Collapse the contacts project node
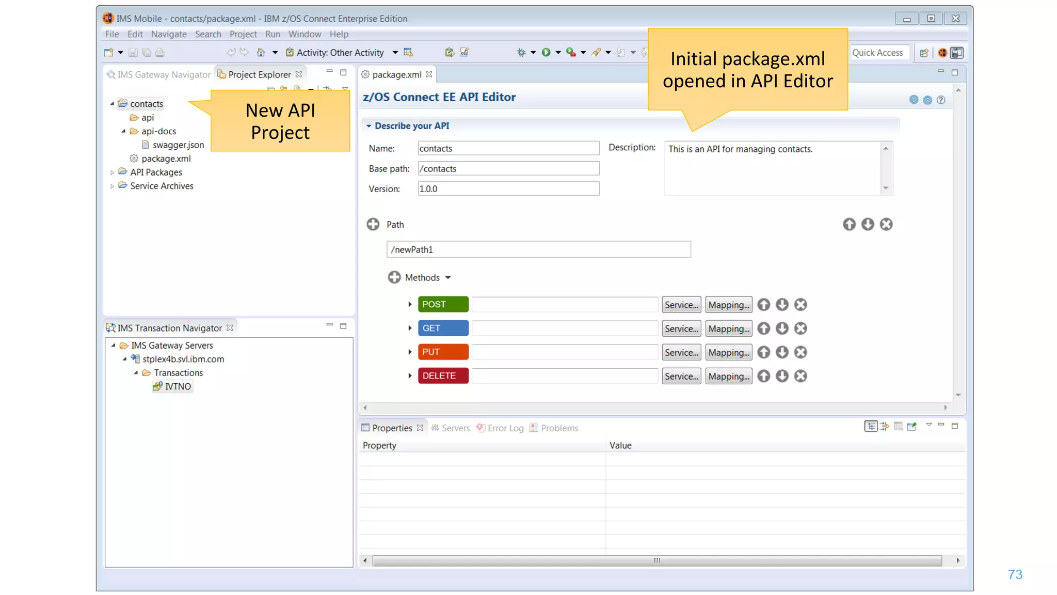 click(112, 104)
